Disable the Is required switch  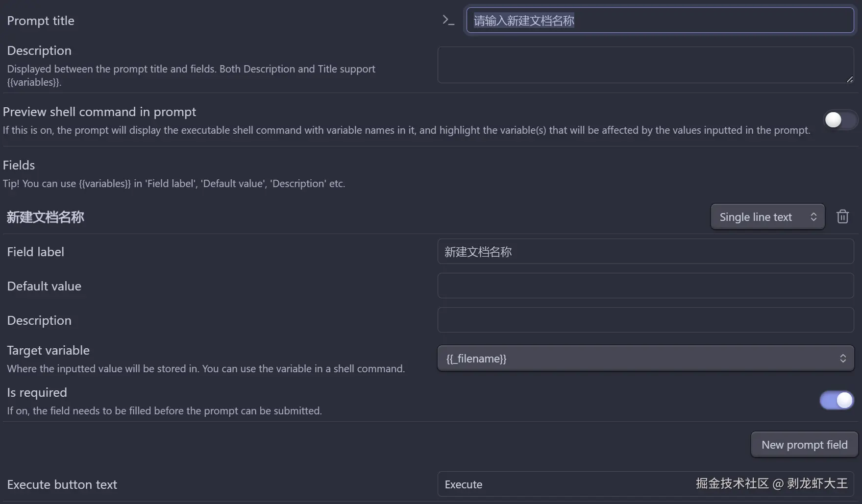pos(837,400)
